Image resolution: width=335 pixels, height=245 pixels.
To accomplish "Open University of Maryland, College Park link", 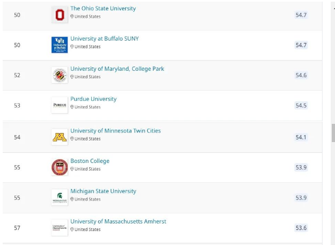I will coord(117,69).
